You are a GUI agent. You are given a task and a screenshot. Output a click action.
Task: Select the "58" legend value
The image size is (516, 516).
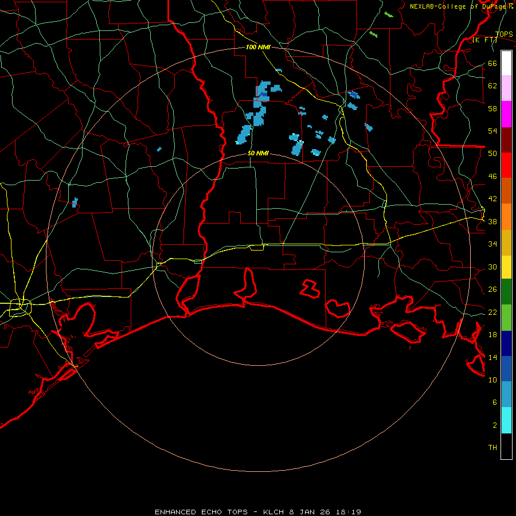(492, 108)
